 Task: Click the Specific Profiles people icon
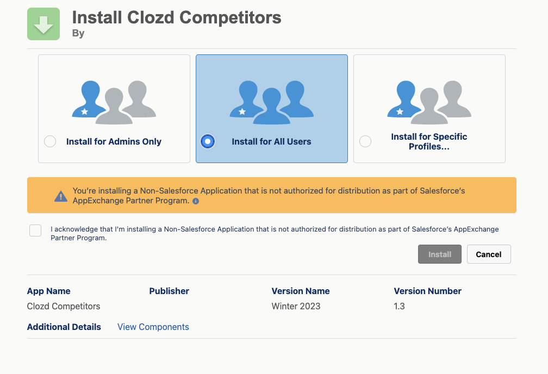pos(429,102)
